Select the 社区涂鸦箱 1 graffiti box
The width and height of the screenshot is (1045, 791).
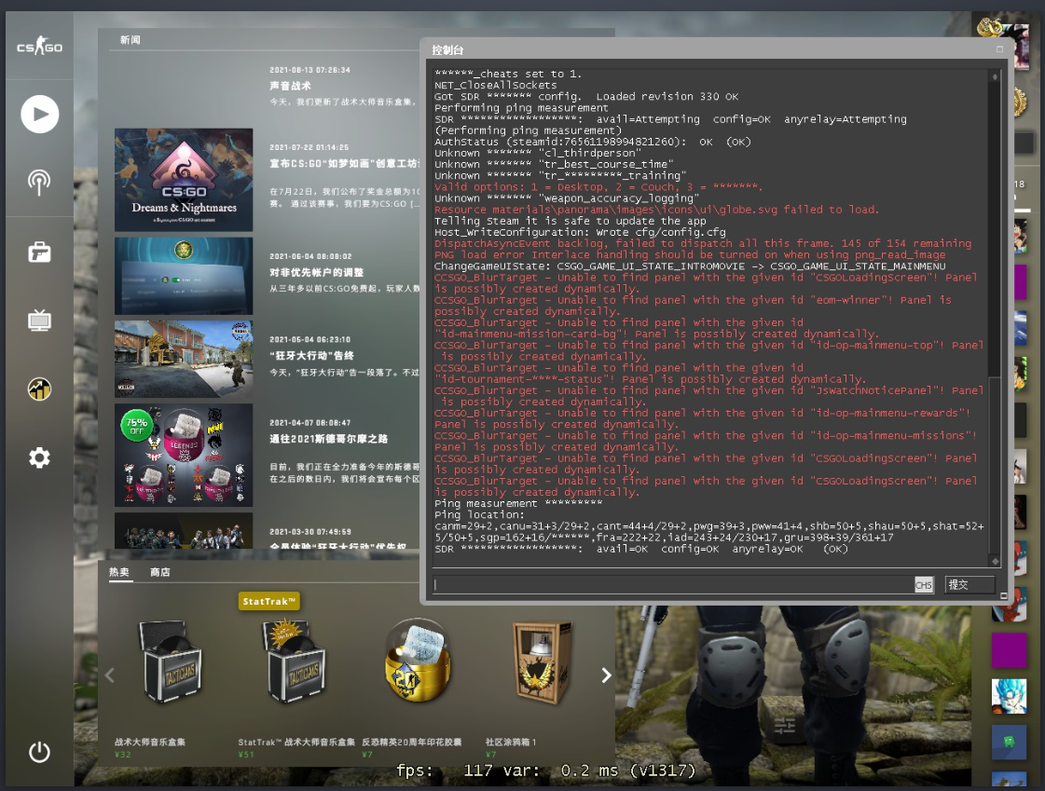(541, 661)
